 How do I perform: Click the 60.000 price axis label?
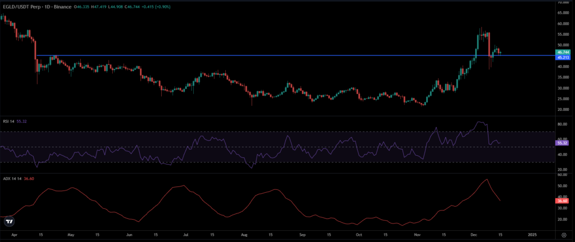(x=563, y=24)
